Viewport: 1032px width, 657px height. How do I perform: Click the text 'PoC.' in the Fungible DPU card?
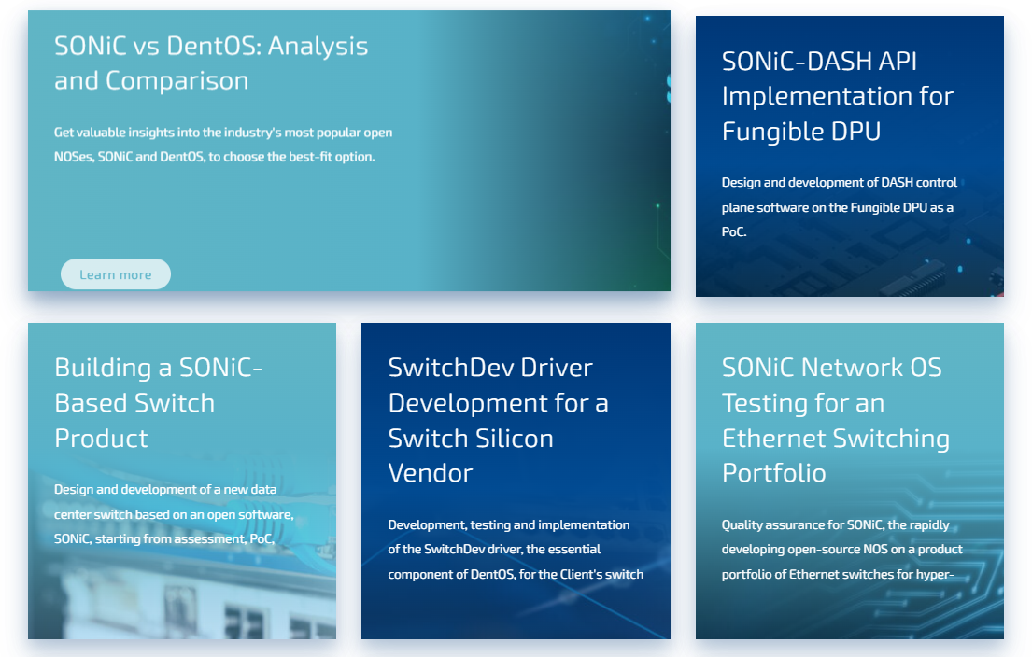pos(734,231)
